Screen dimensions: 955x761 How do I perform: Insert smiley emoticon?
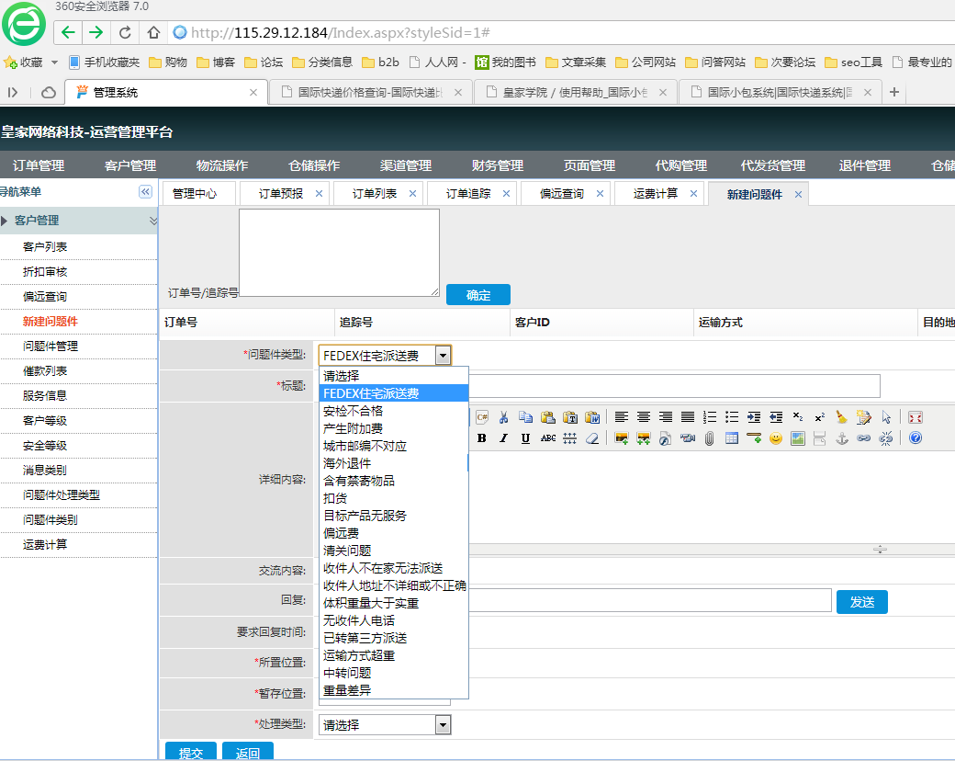(776, 437)
